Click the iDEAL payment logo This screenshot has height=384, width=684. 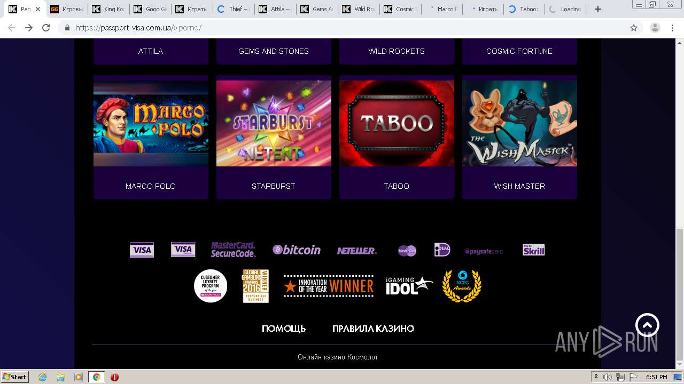click(x=442, y=250)
